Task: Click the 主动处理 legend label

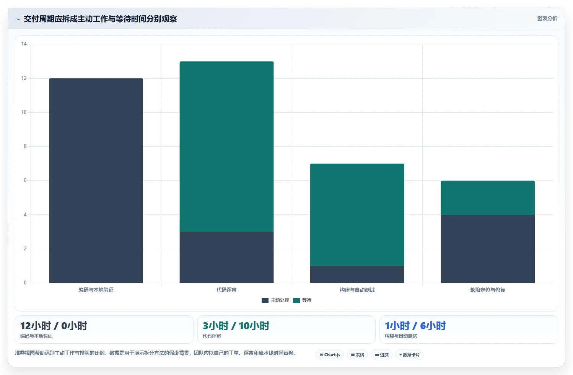Action: point(280,300)
